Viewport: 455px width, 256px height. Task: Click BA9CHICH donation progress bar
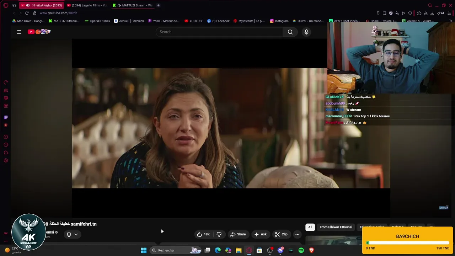pyautogui.click(x=408, y=243)
